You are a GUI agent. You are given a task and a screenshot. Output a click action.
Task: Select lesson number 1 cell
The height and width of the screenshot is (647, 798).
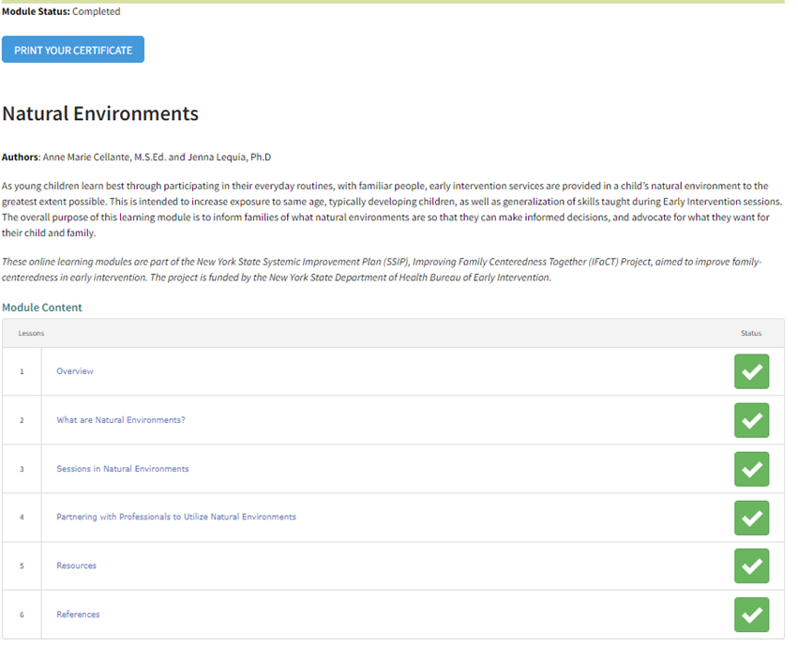[x=22, y=371]
